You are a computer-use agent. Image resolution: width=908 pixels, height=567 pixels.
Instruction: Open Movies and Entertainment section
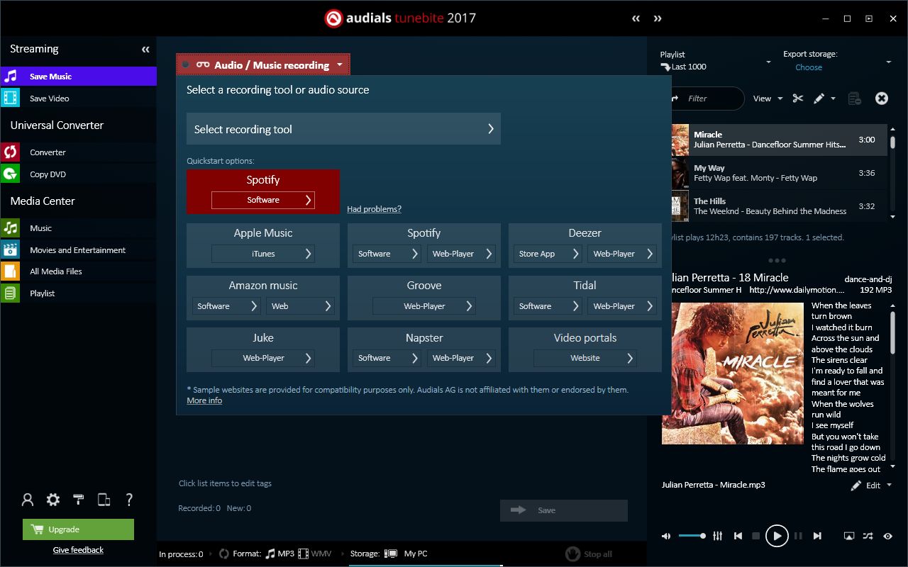click(x=78, y=250)
